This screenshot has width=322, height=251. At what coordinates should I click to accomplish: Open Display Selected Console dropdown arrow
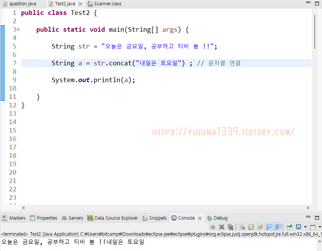tap(305, 227)
